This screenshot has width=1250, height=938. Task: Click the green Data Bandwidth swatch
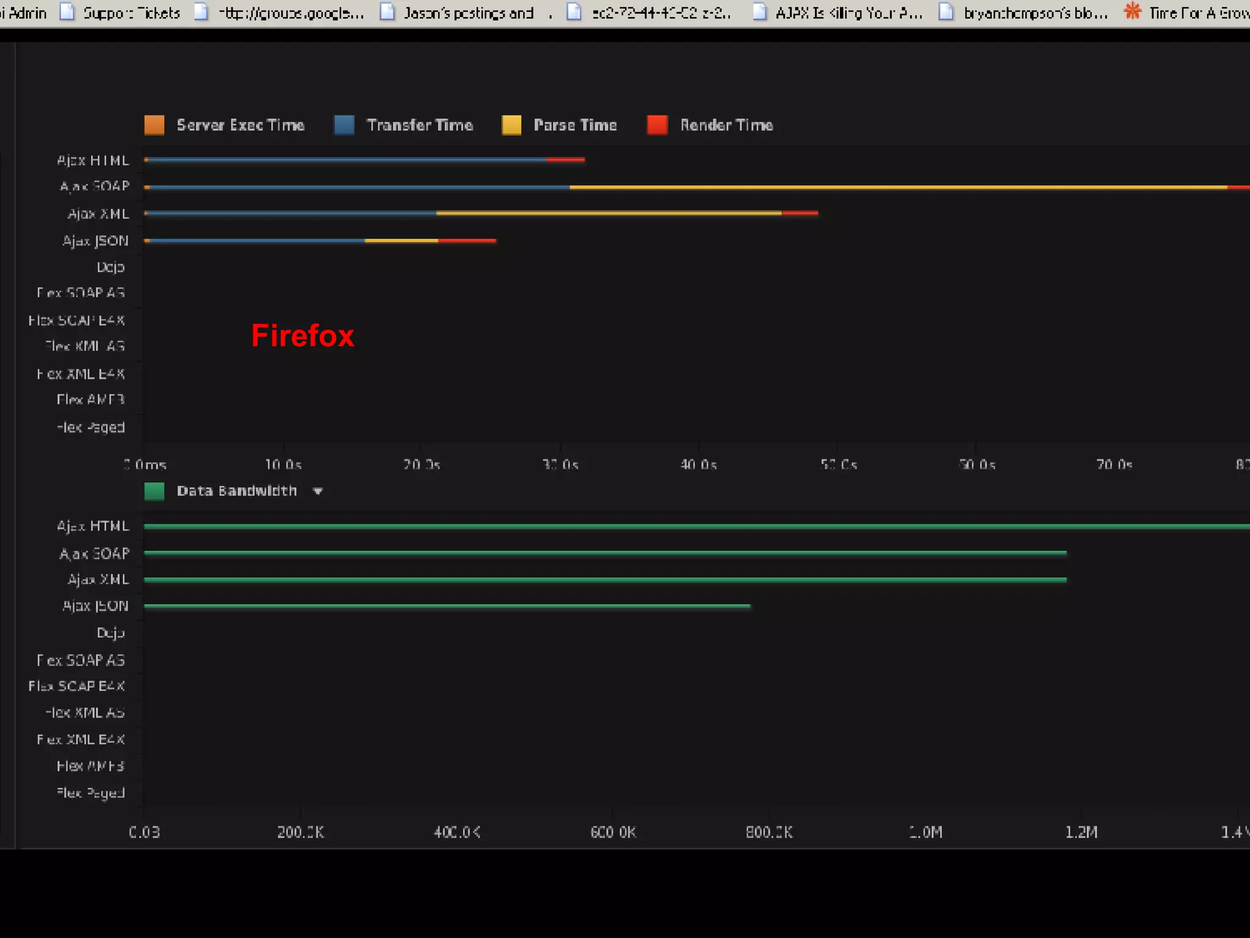pyautogui.click(x=154, y=491)
